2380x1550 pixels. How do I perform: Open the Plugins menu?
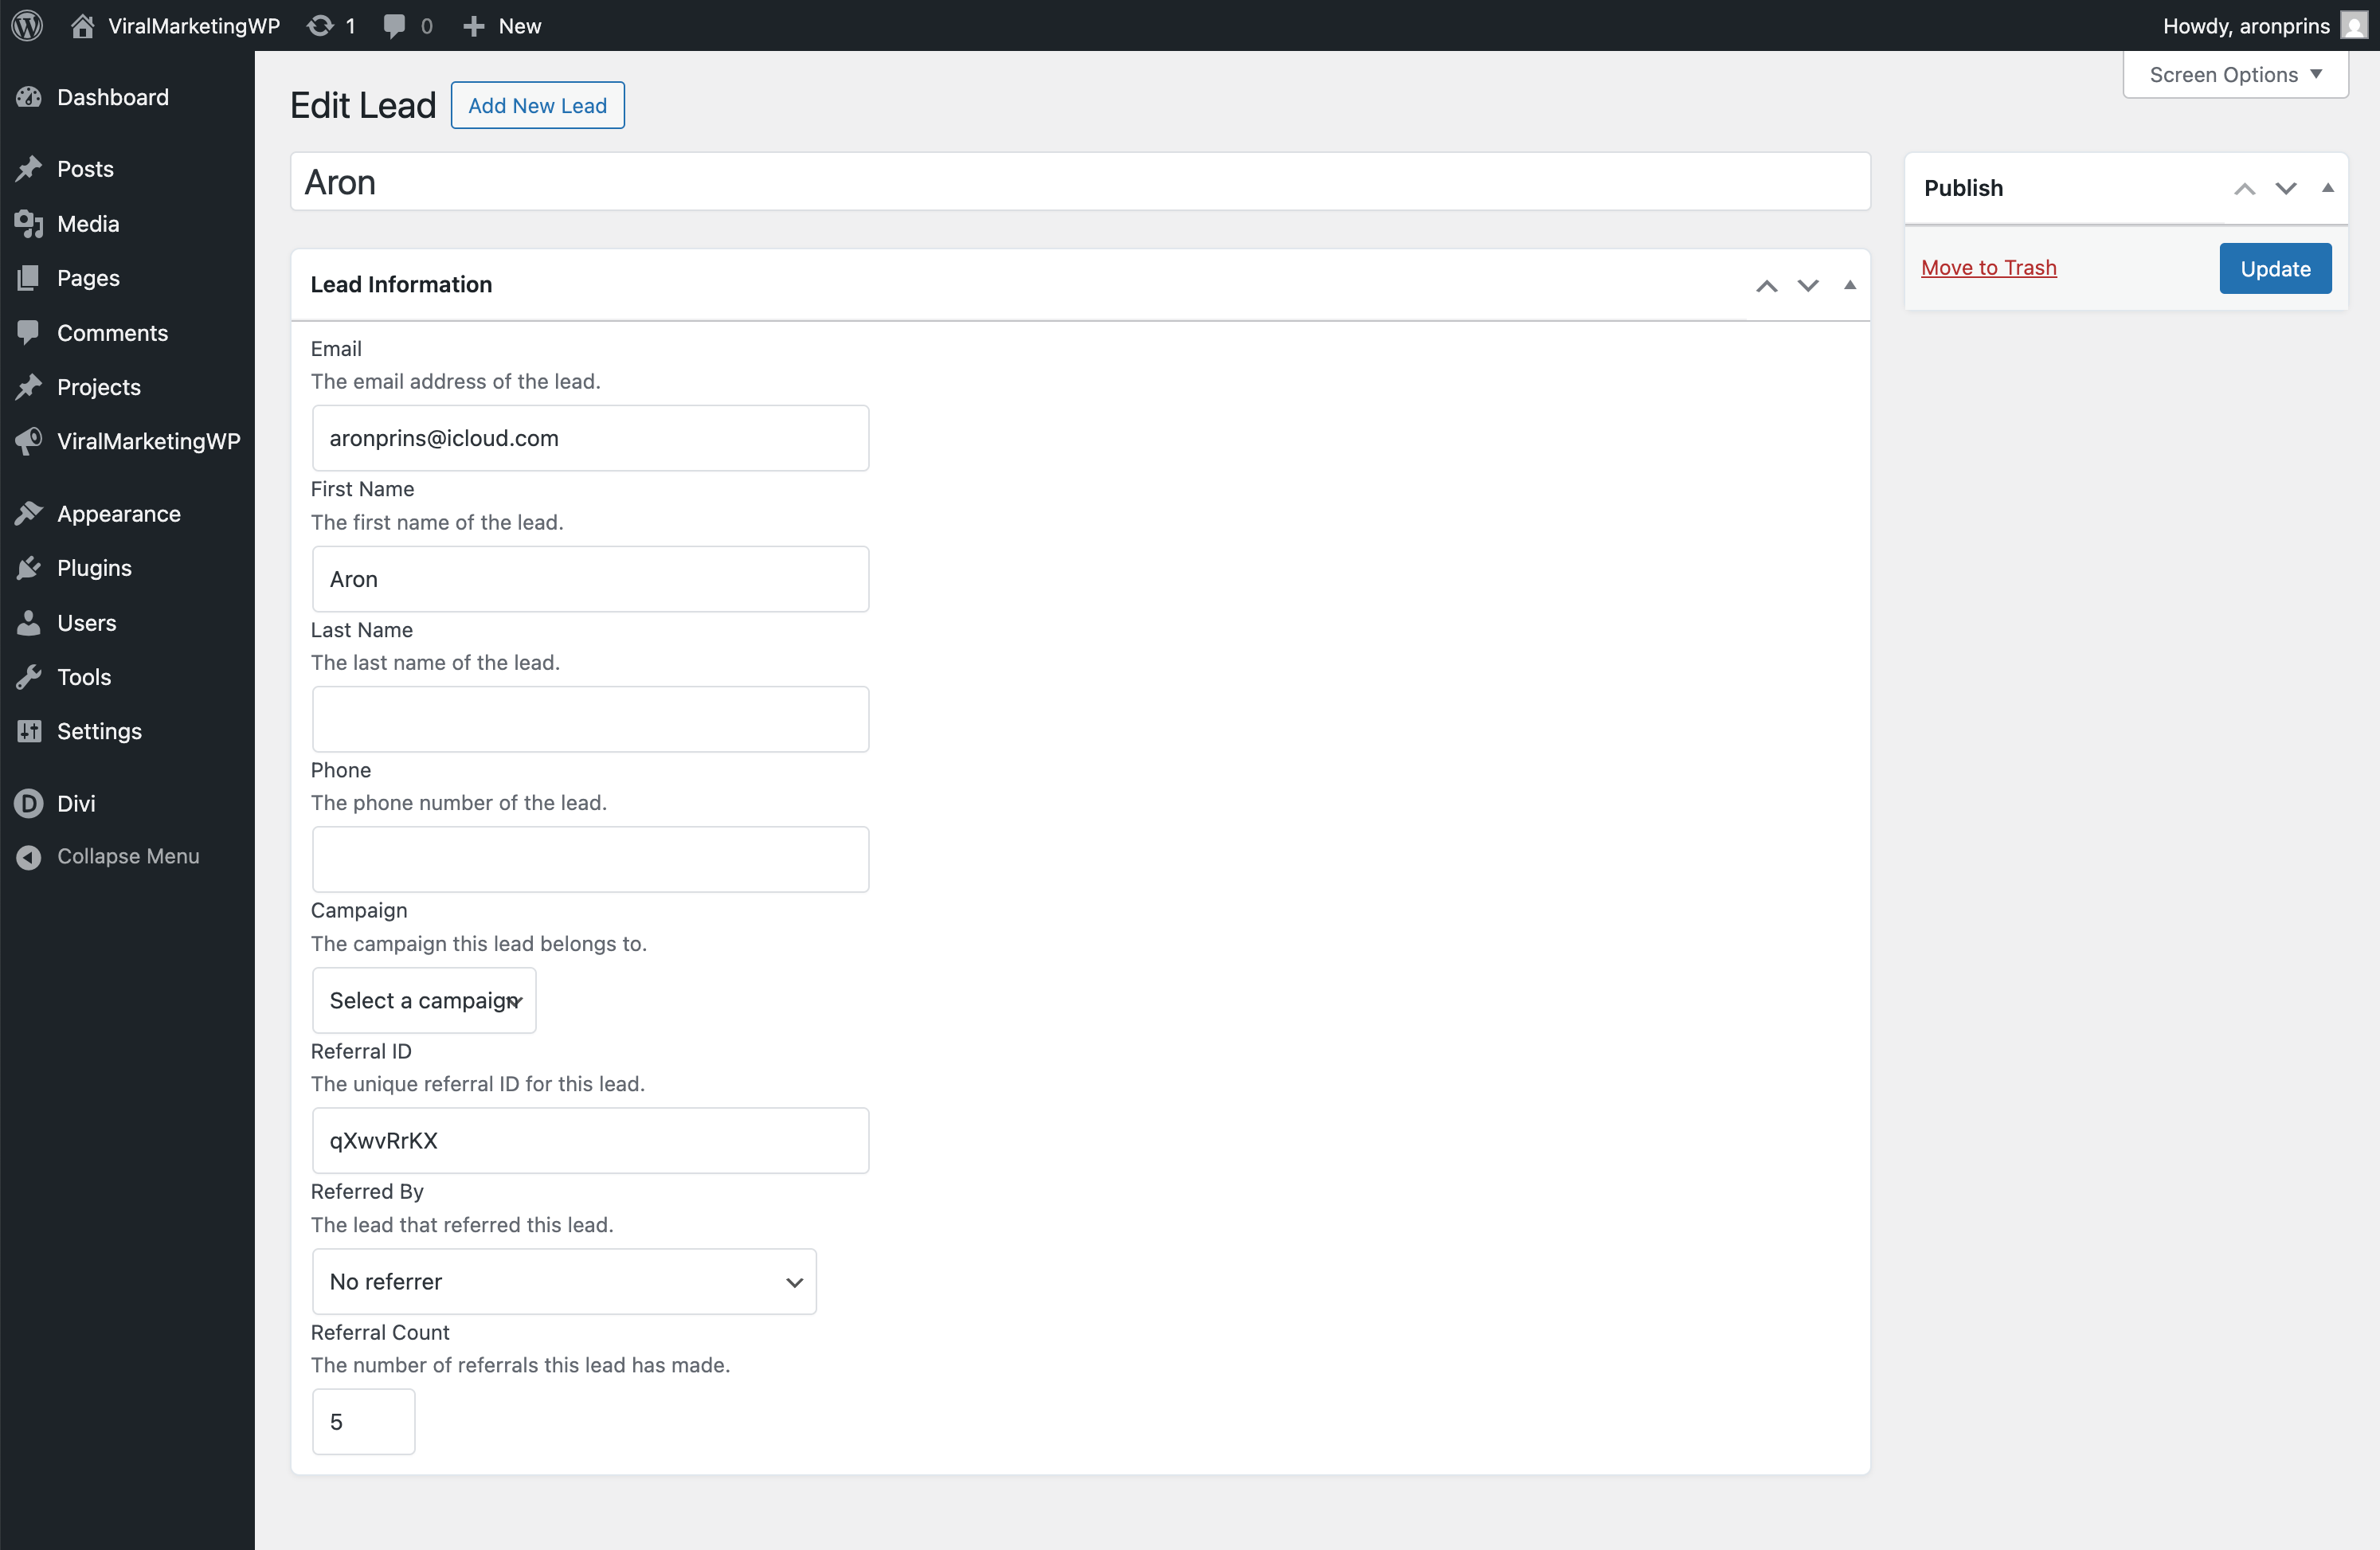tap(94, 568)
